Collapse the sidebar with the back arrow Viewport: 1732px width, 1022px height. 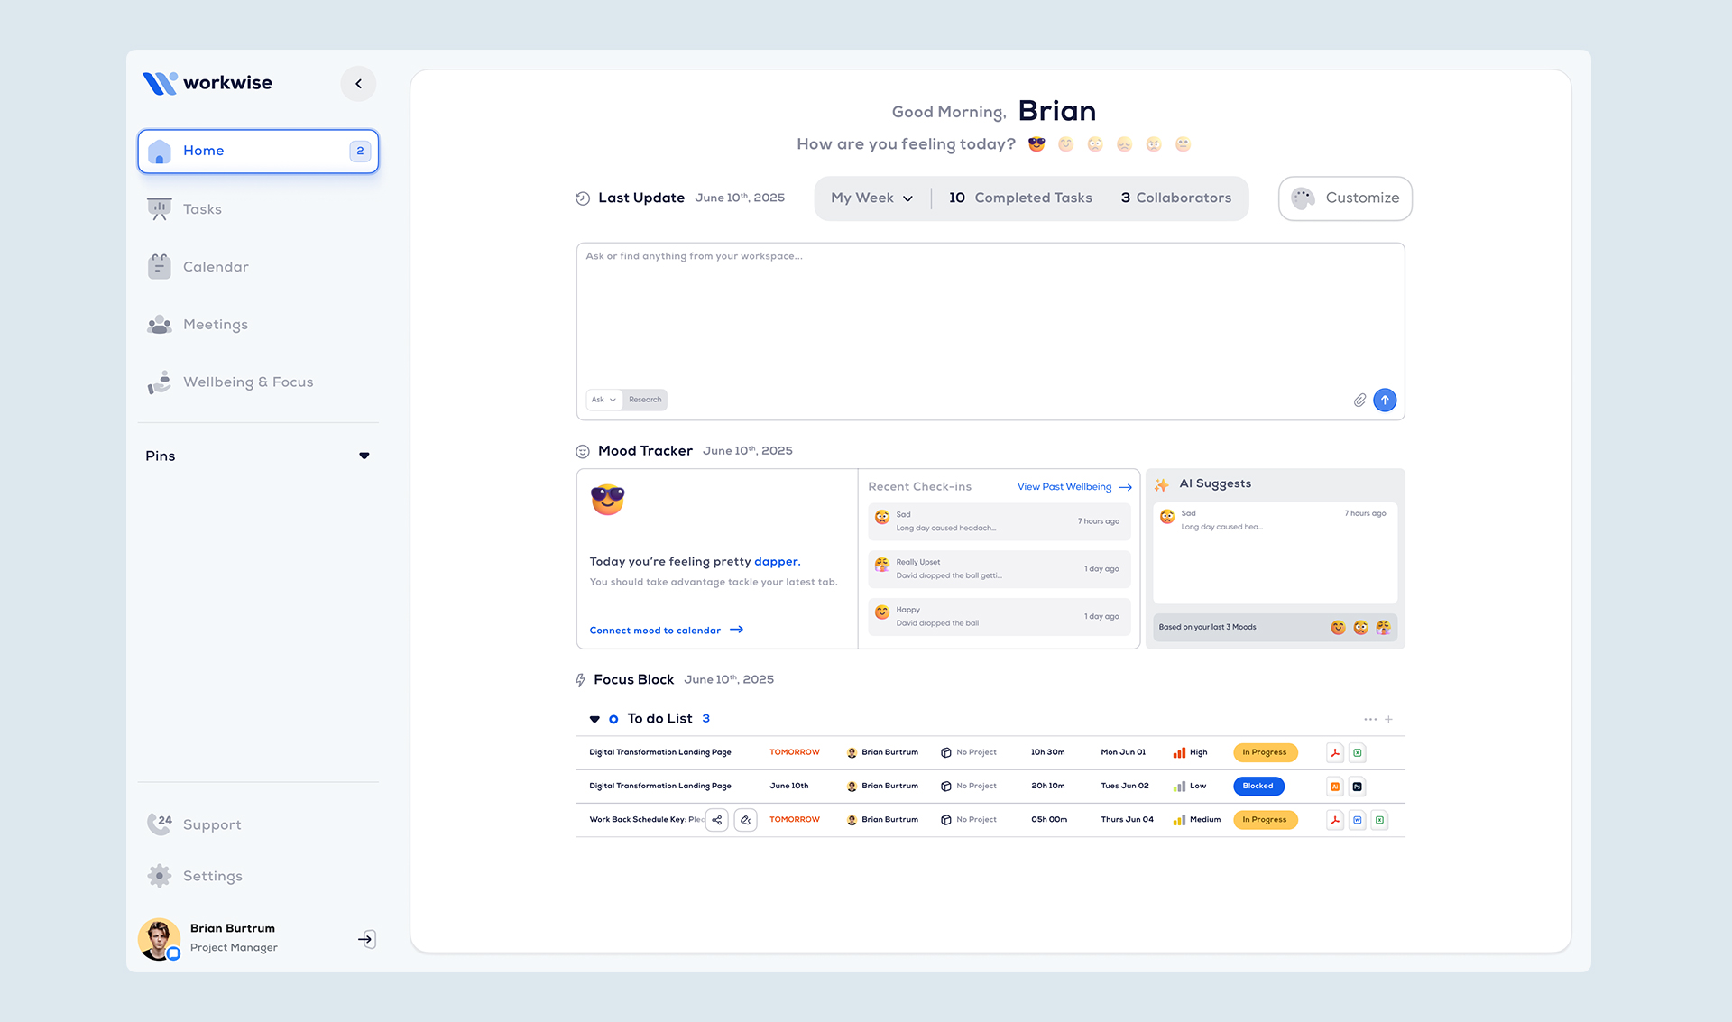(358, 83)
